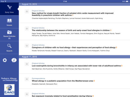Tap the Wi-Fi icon in status bar

click(5, 1)
